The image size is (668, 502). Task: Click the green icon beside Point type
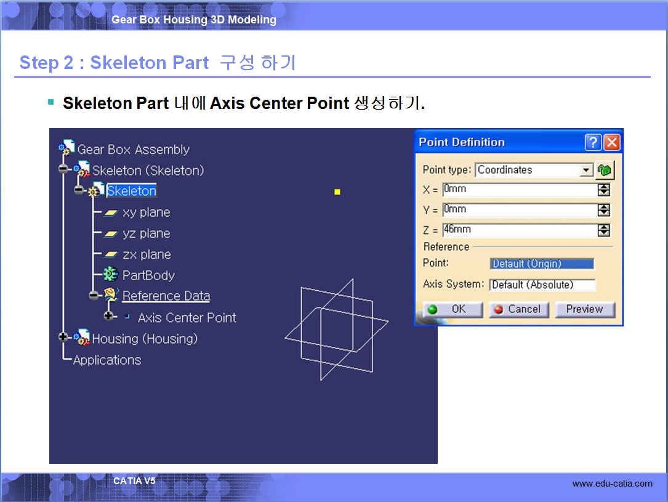pos(605,170)
